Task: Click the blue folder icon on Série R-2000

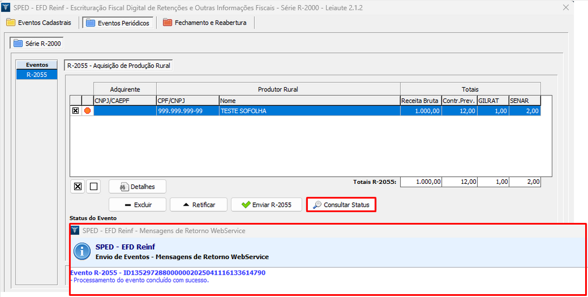Action: pyautogui.click(x=18, y=44)
